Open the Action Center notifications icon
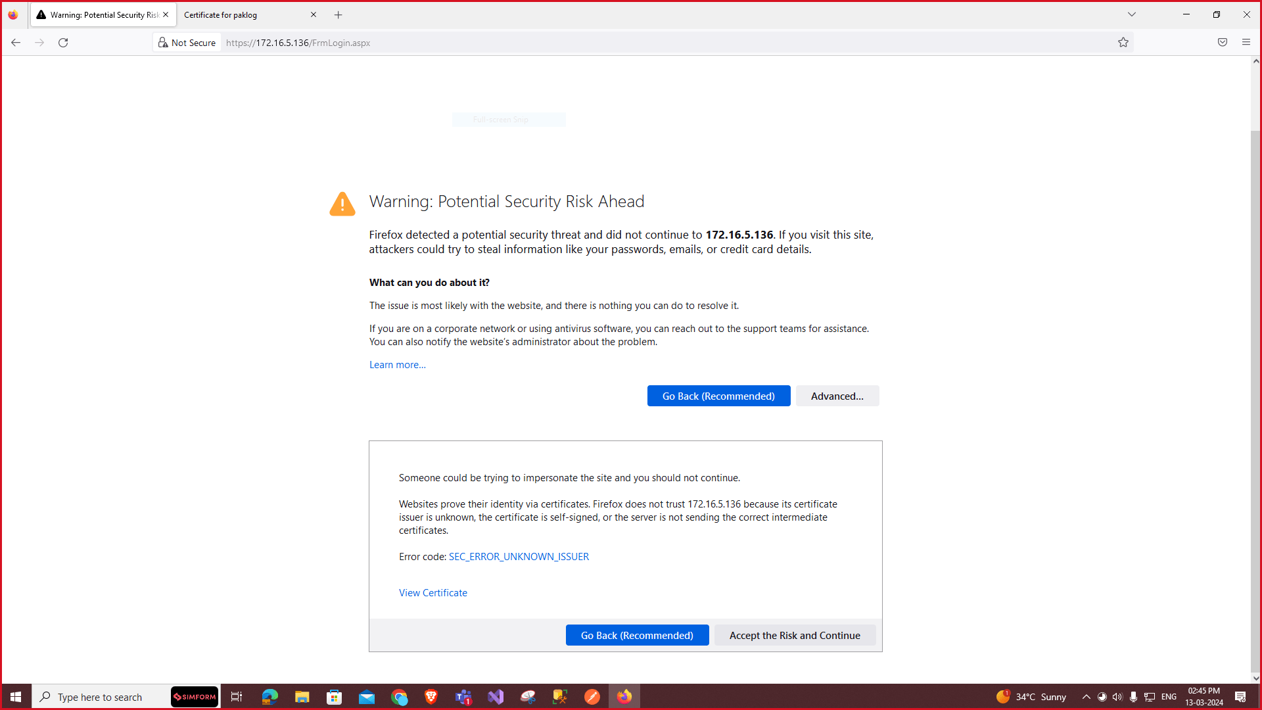 (1241, 697)
